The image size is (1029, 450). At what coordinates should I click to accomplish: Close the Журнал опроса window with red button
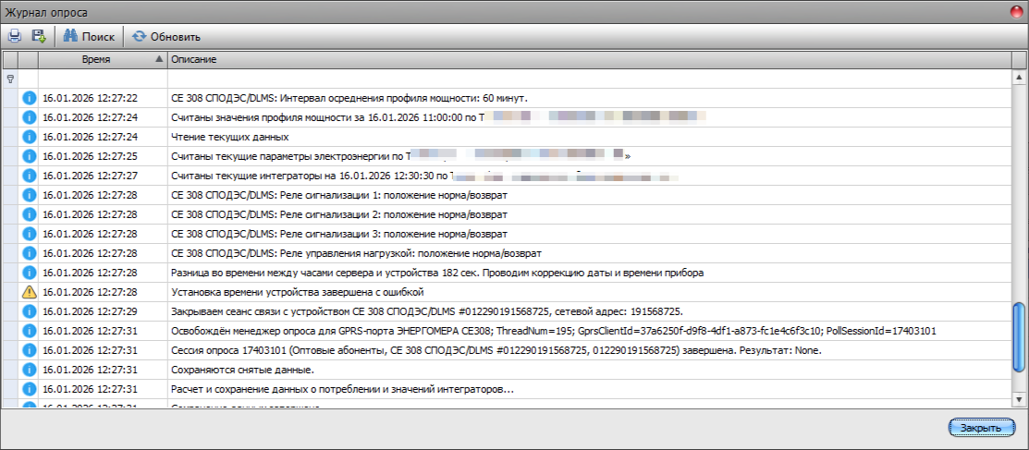(1017, 8)
